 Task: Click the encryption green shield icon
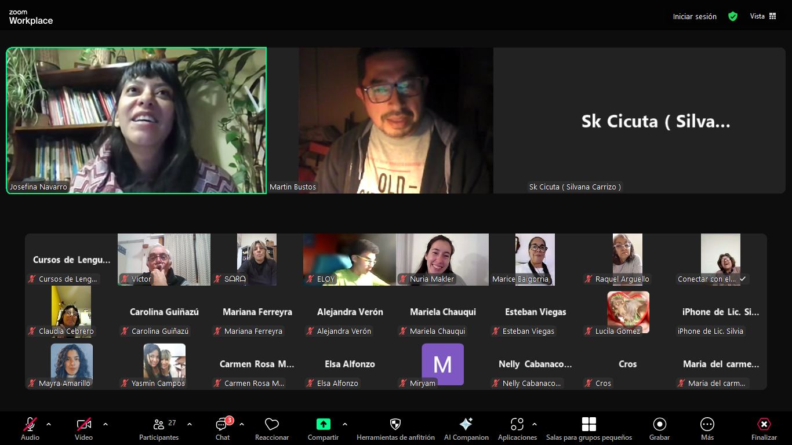click(x=733, y=16)
